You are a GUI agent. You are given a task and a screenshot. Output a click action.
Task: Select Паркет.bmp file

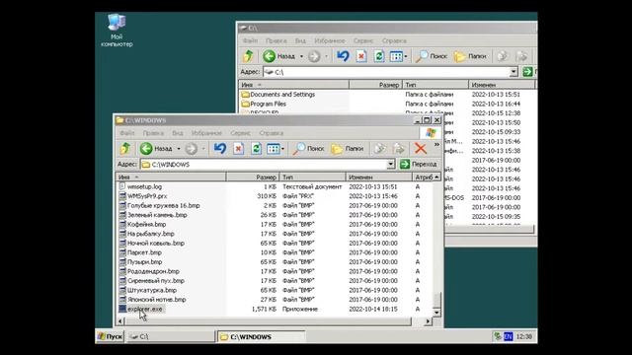click(144, 252)
